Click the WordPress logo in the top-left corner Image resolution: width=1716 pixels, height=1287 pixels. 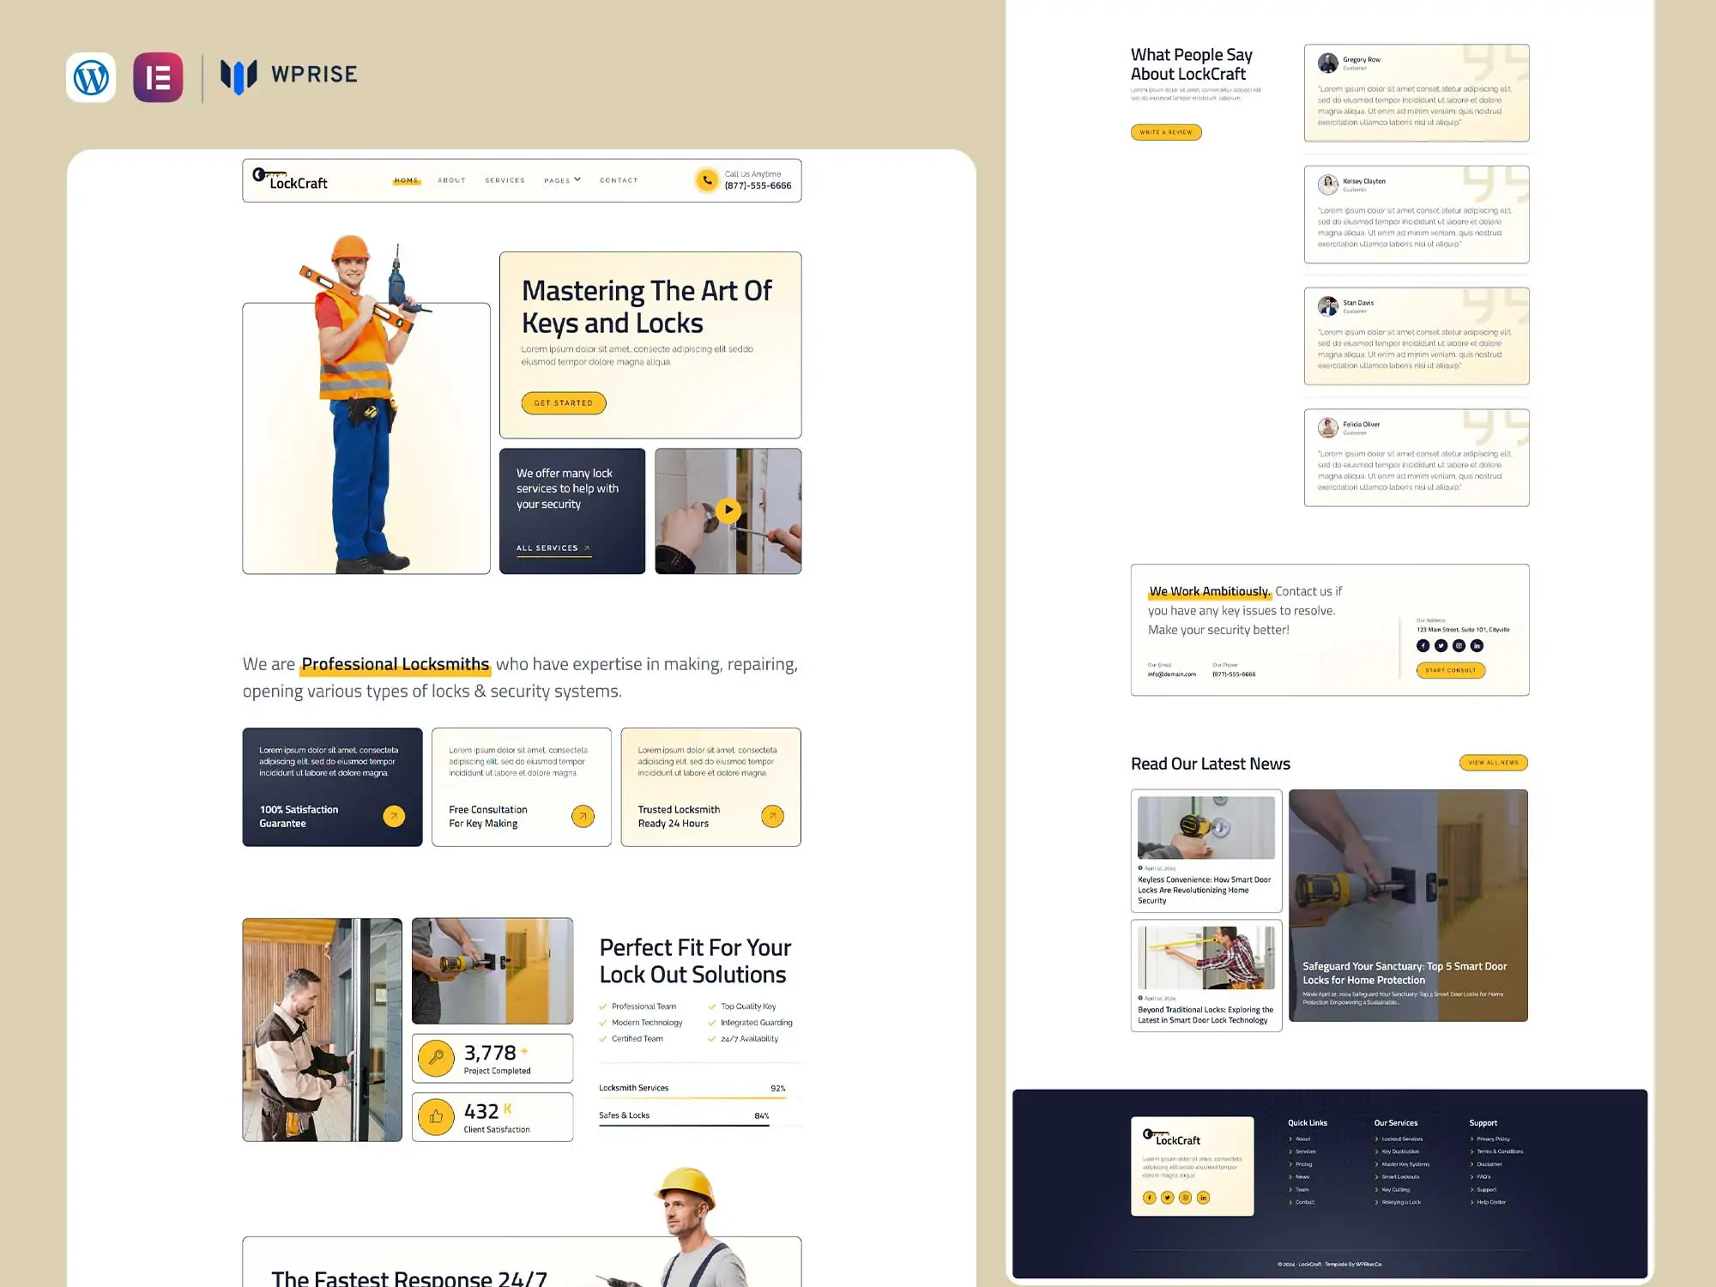click(x=91, y=77)
